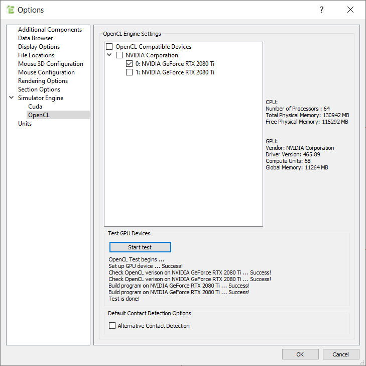The width and height of the screenshot is (366, 366).
Task: Open Units settings
Action: tap(25, 124)
